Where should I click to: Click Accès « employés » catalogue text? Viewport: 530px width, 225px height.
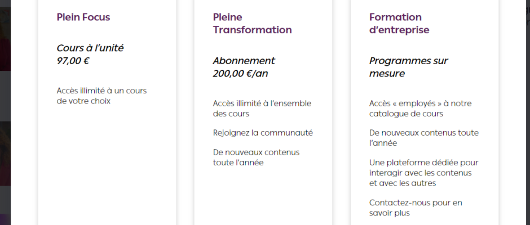click(x=420, y=109)
